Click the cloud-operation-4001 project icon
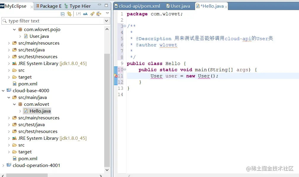This screenshot has width=299, height=177. 9,165
